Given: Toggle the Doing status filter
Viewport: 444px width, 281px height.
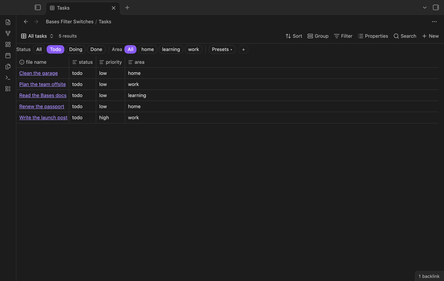Looking at the screenshot, I should coord(75,49).
